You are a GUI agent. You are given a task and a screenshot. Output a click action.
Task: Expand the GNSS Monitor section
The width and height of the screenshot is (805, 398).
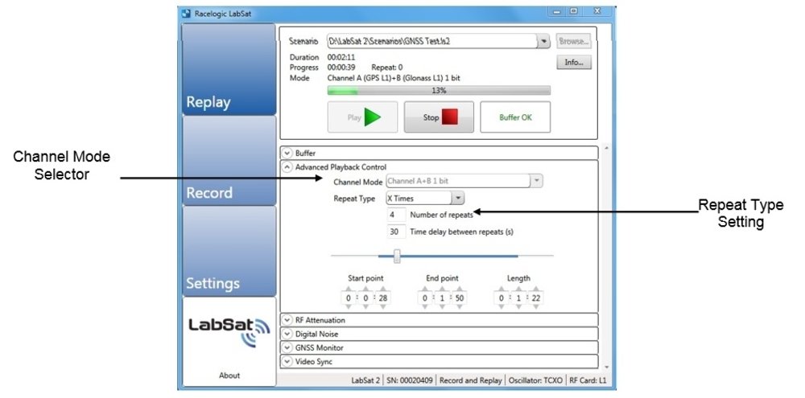coord(287,347)
